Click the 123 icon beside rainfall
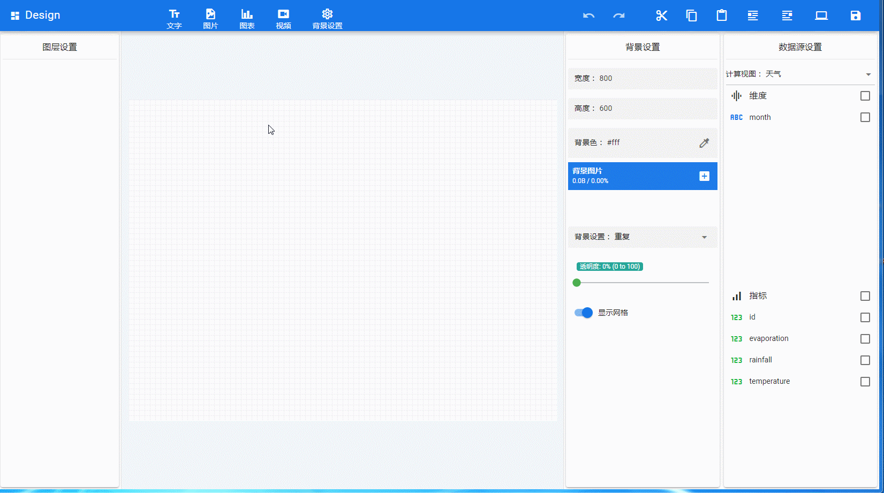 [x=737, y=360]
